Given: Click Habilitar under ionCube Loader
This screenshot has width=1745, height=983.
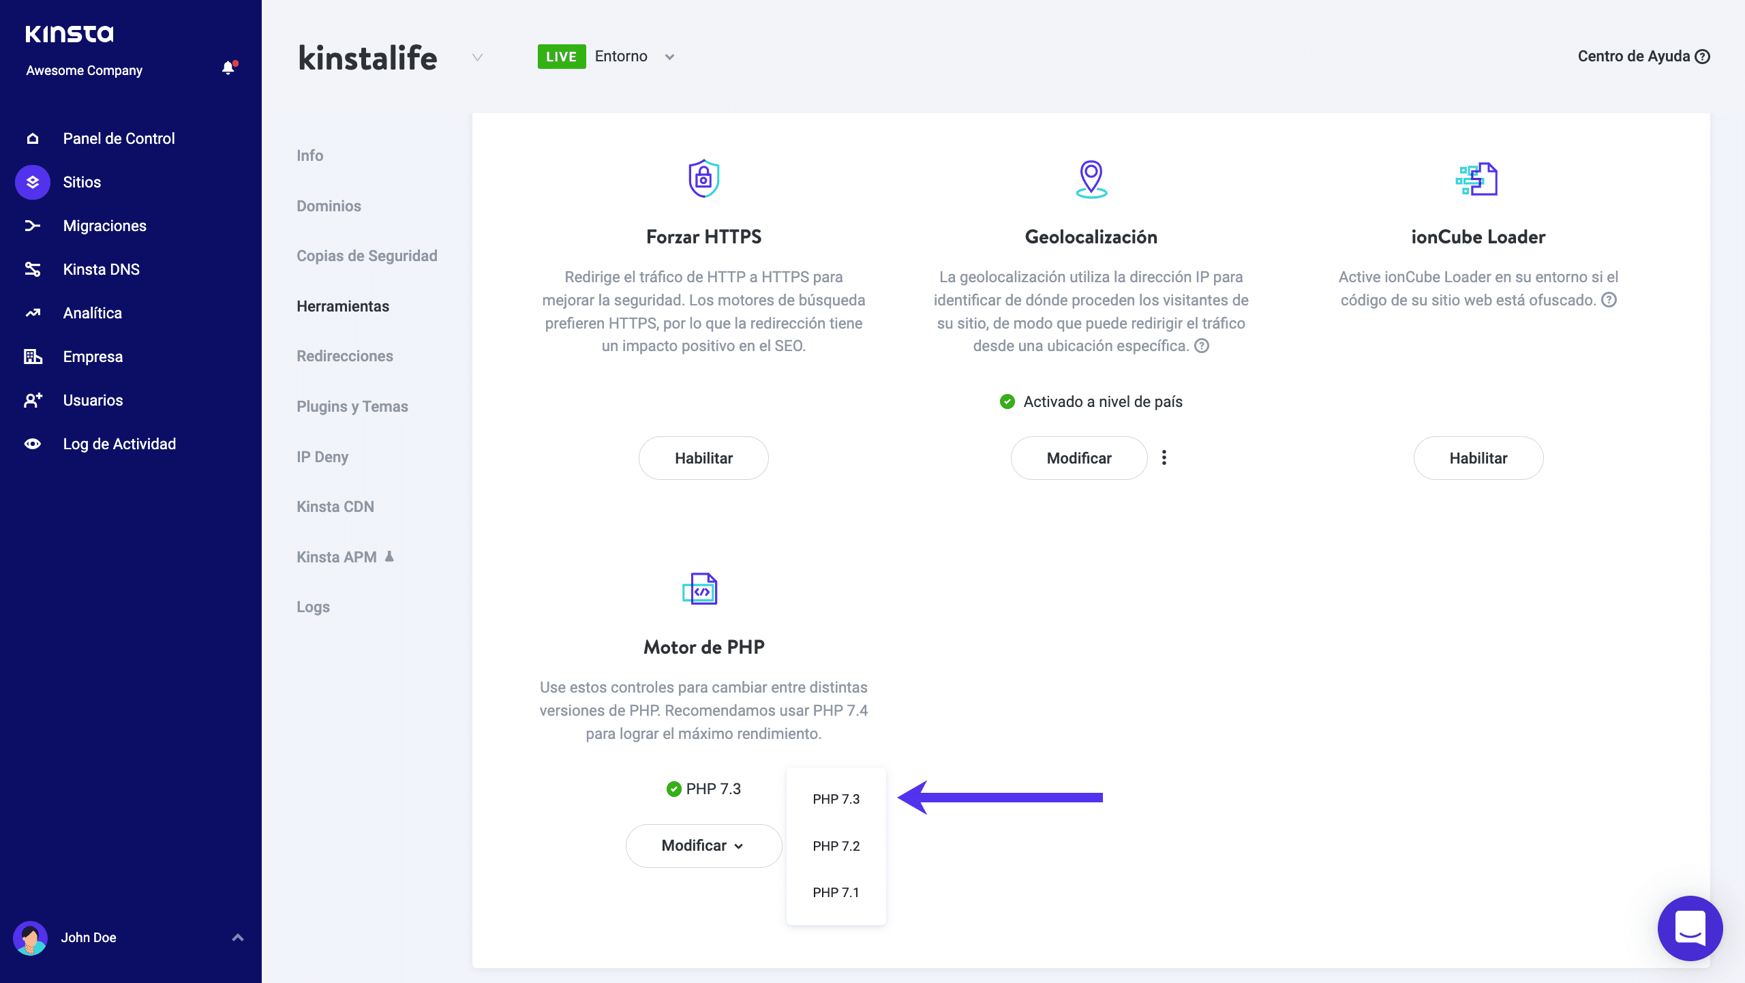Looking at the screenshot, I should tap(1478, 458).
